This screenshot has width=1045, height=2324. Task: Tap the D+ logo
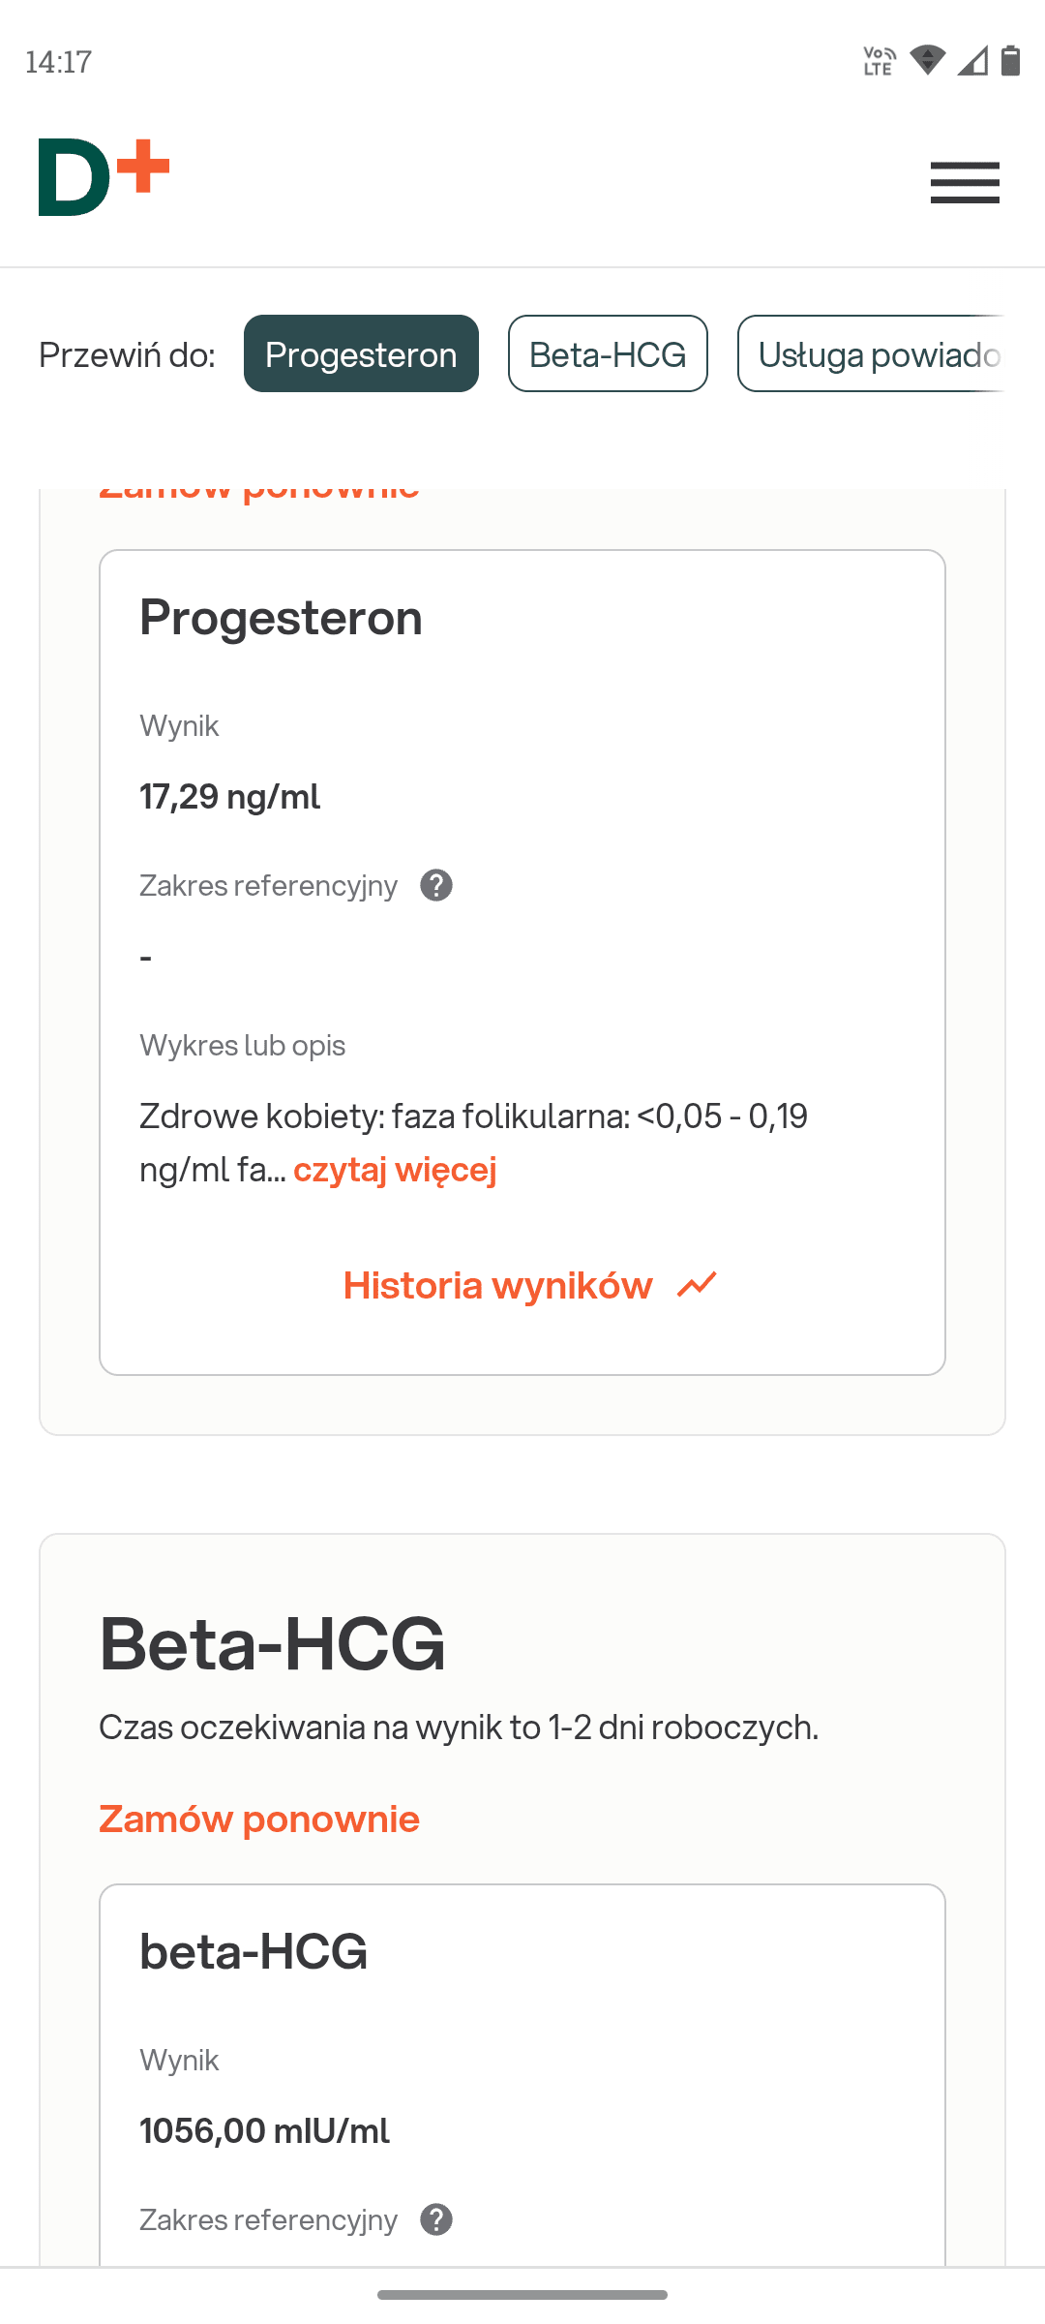click(104, 178)
